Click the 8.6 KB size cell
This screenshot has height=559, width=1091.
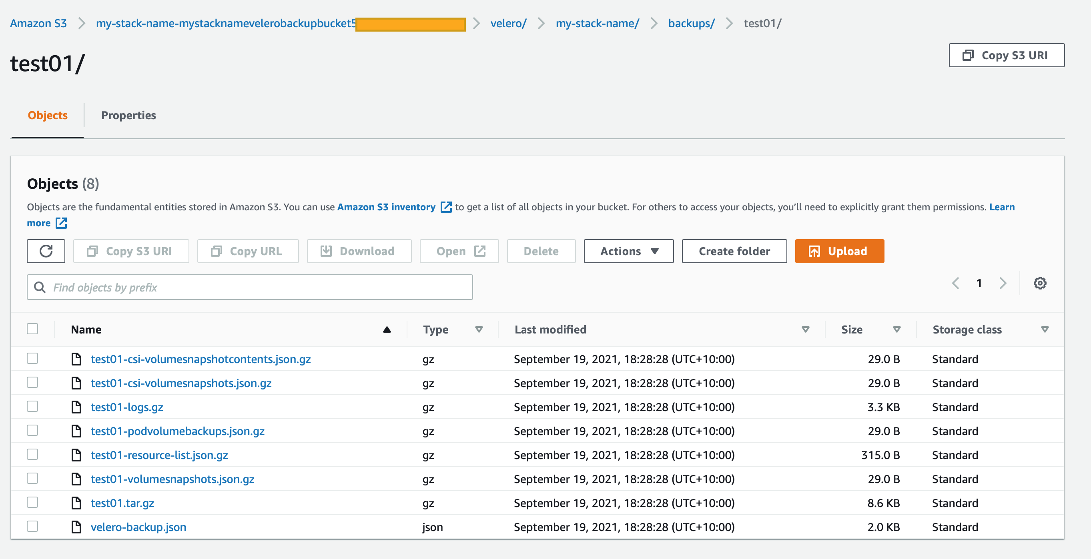pyautogui.click(x=883, y=503)
